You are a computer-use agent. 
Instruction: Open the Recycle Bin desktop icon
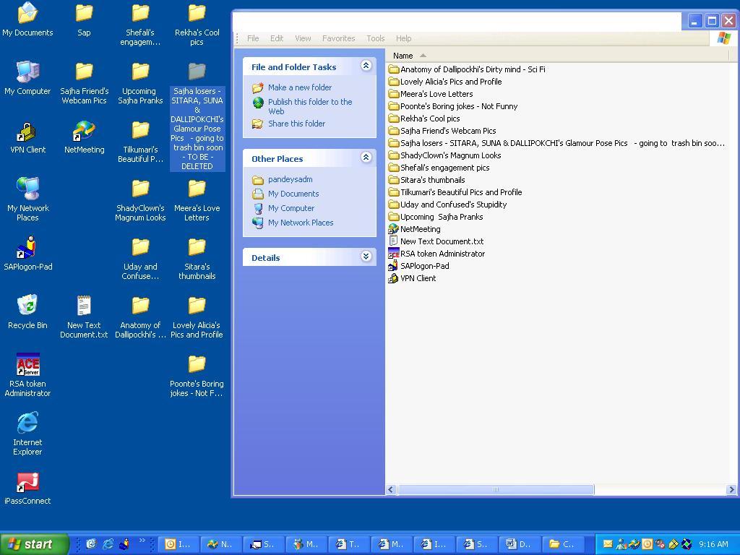[27, 306]
